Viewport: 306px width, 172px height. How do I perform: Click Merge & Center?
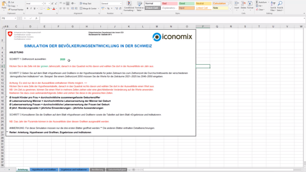(x=88, y=8)
